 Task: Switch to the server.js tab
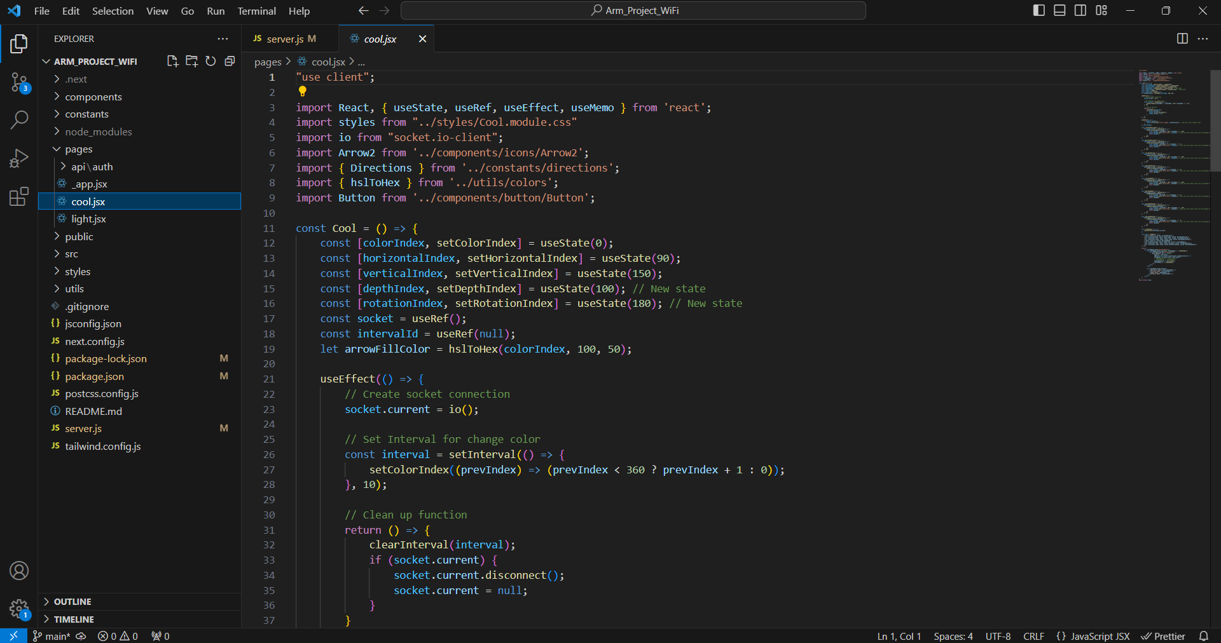(285, 39)
